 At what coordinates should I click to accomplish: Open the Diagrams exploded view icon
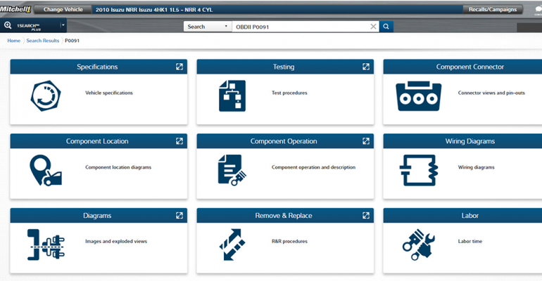click(46, 244)
